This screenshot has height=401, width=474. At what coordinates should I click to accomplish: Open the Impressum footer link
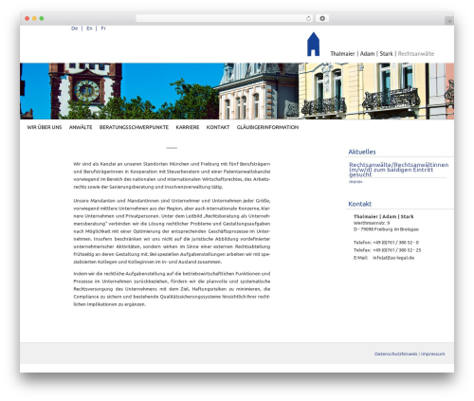pos(433,354)
